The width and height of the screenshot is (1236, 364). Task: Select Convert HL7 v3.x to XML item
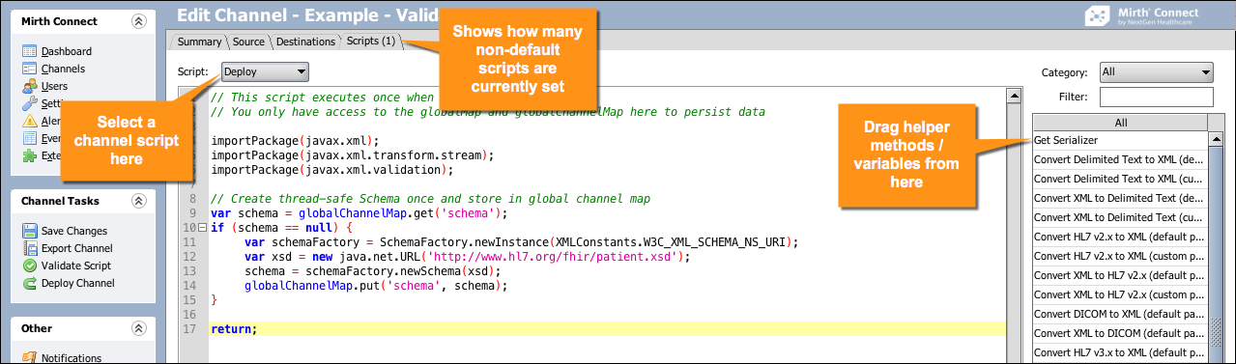(x=1120, y=352)
